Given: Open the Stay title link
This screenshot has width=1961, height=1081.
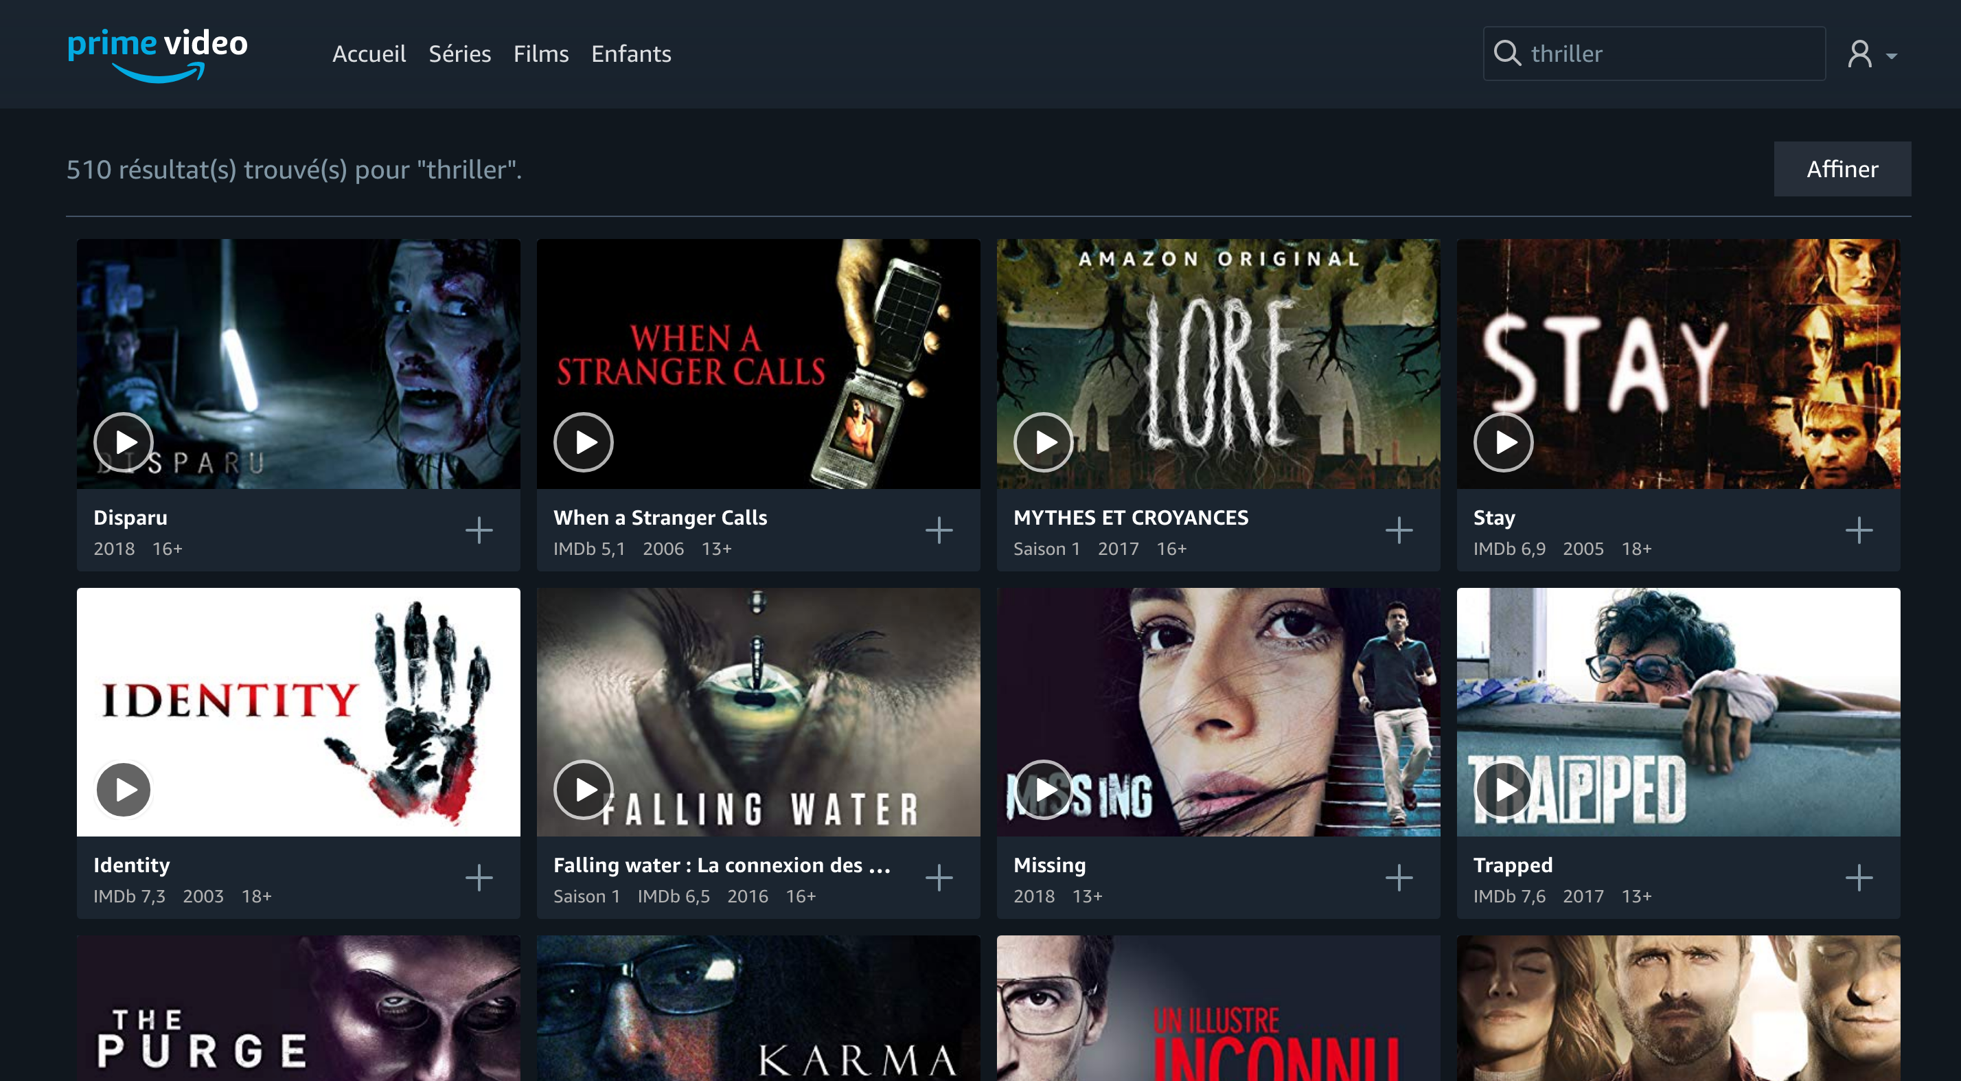Looking at the screenshot, I should click(x=1493, y=518).
